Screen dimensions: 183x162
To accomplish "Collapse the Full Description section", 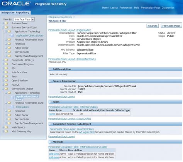I will 50,69.
